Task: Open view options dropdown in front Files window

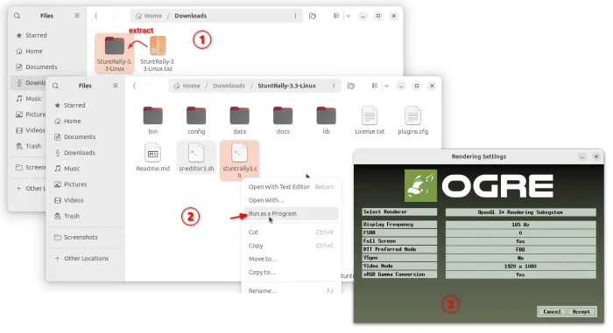Action: click(387, 86)
